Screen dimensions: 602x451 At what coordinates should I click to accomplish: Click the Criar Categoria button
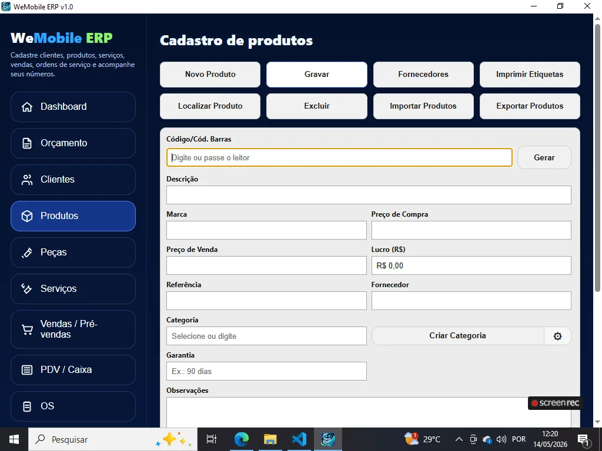coord(457,336)
